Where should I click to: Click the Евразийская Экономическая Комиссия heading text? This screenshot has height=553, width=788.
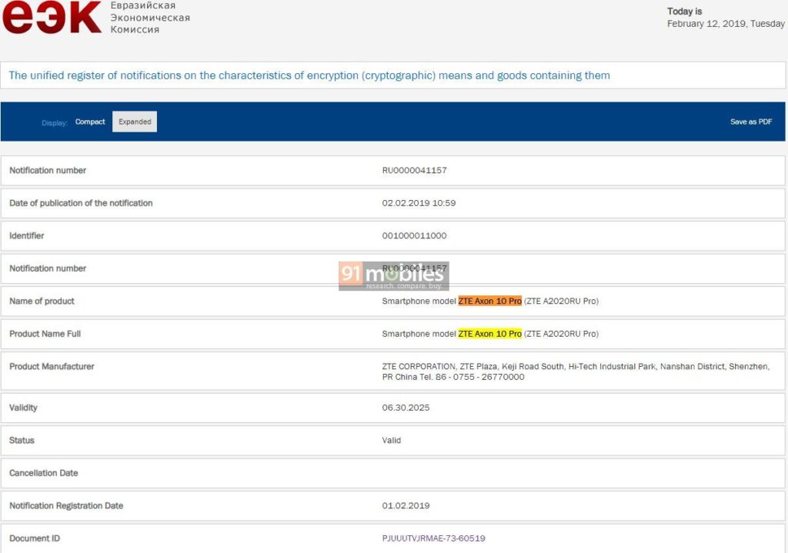(150, 18)
